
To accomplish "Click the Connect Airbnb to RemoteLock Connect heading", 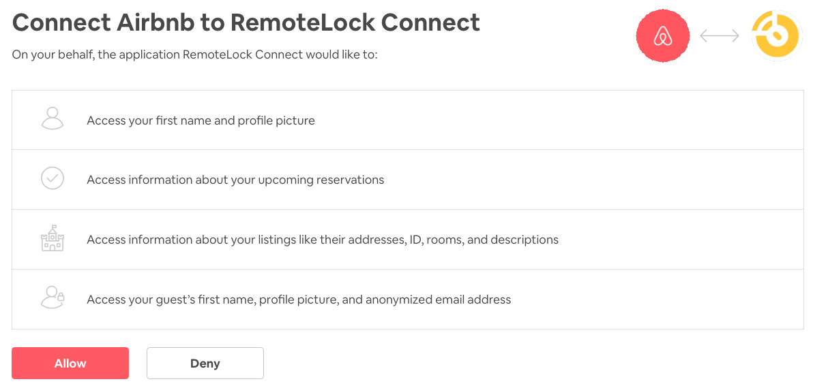I will point(246,22).
